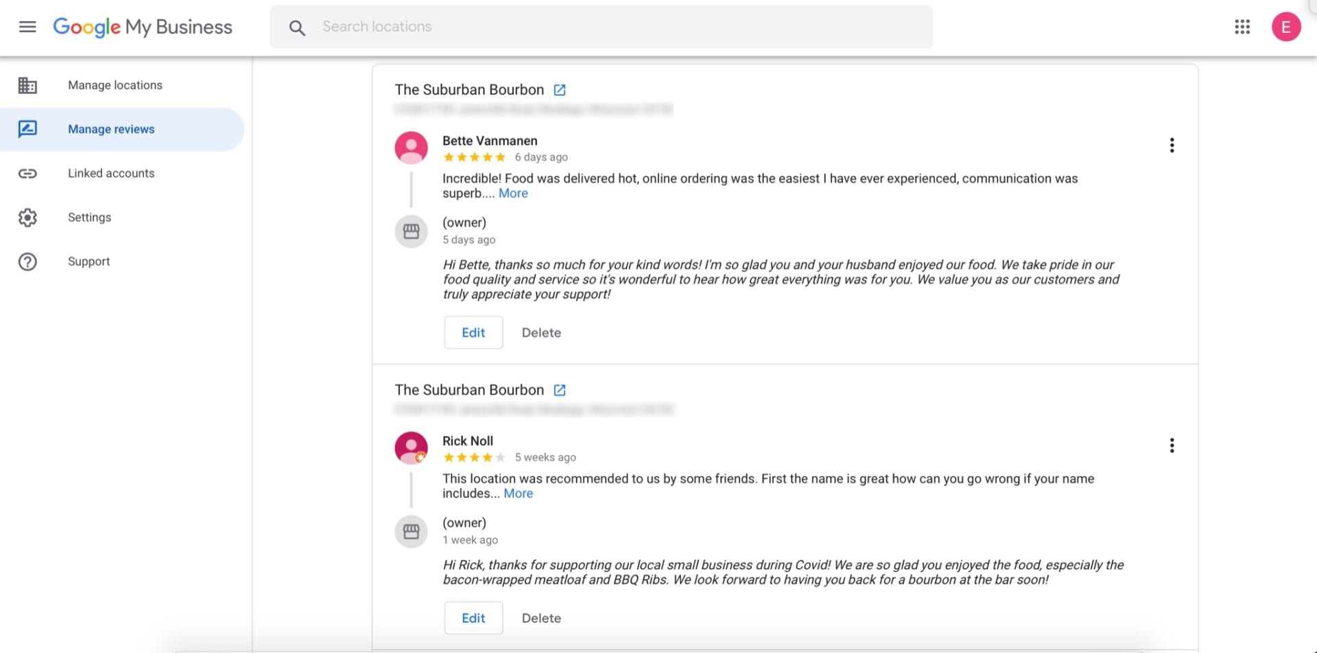This screenshot has width=1317, height=653.
Task: Click Rick Noll's profile picture
Action: 411,447
